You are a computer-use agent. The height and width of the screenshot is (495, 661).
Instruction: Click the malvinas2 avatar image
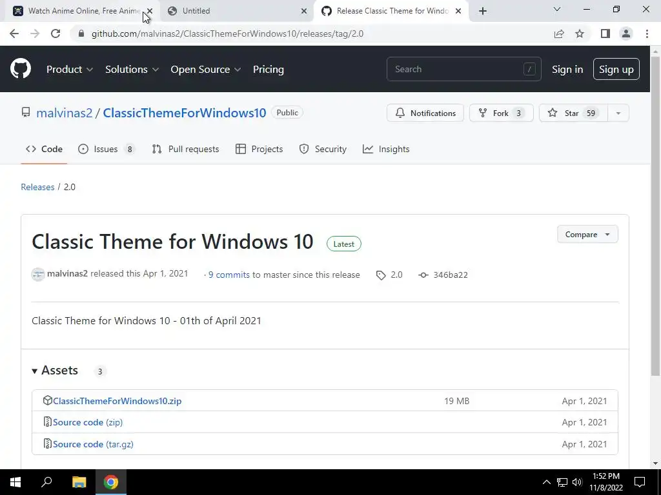(x=38, y=275)
